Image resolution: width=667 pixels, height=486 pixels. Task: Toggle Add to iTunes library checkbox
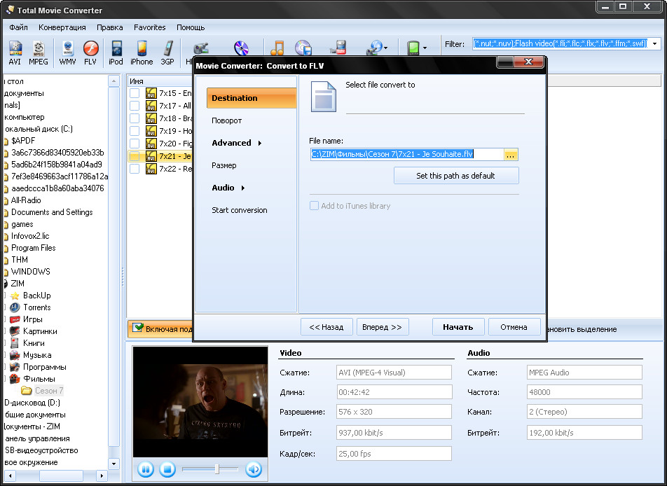[x=314, y=206]
